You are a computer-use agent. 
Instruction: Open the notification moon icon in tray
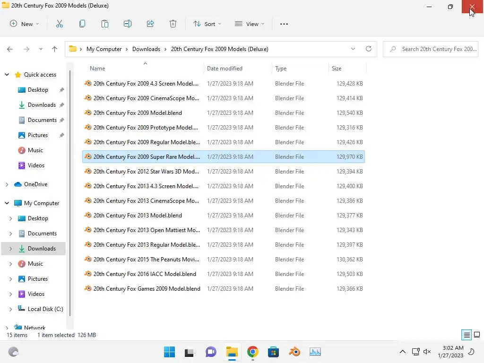tap(471, 352)
